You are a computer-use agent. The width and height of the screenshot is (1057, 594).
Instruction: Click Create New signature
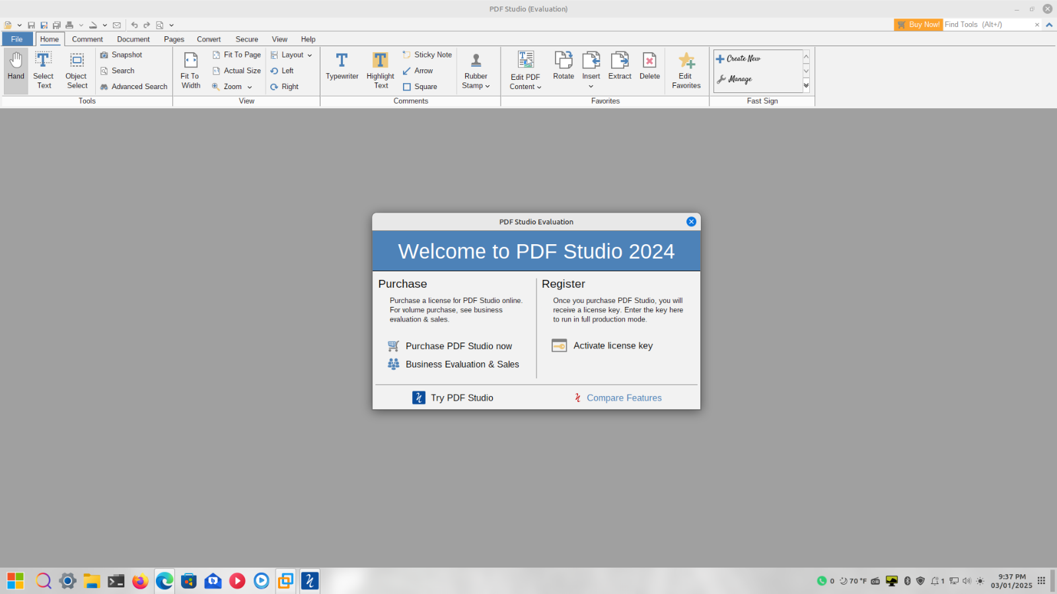(739, 59)
